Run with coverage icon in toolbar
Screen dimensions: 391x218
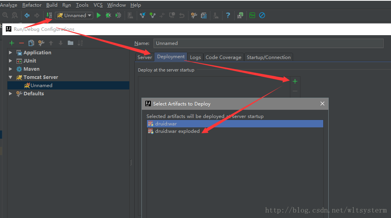click(118, 15)
